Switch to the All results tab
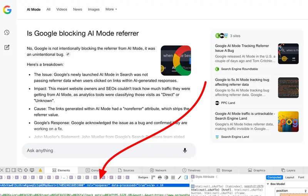This screenshot has height=196, width=308. pyautogui.click(x=49, y=9)
